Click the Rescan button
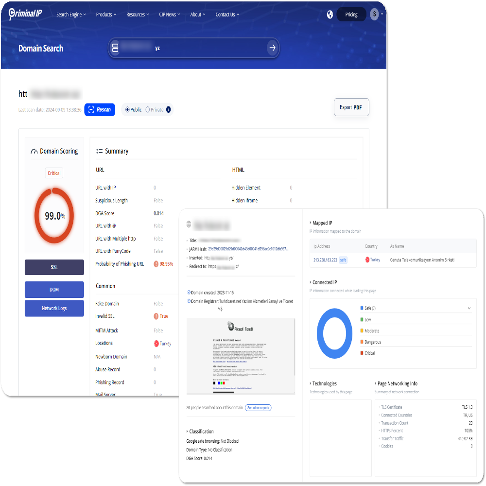Screen dimensions: 486x486 coord(100,110)
